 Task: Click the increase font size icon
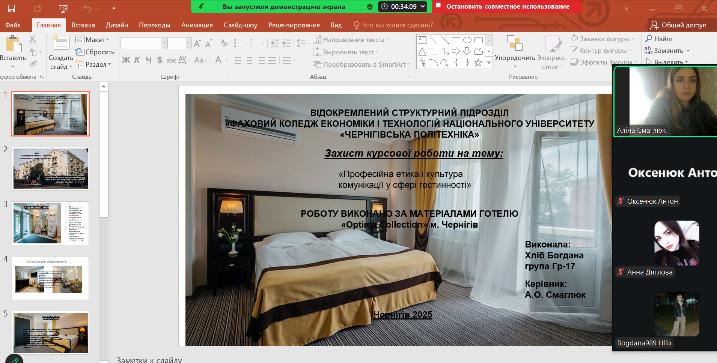(x=197, y=43)
